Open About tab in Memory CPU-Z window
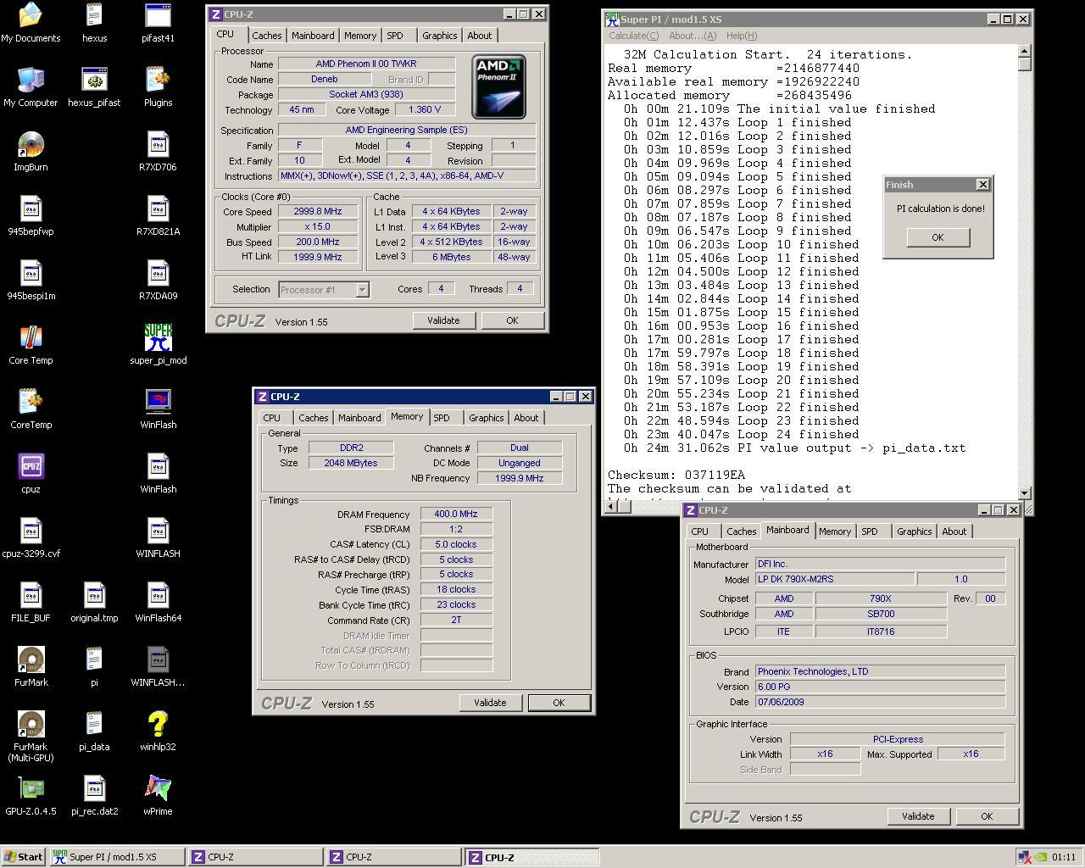The width and height of the screenshot is (1085, 868). (x=526, y=418)
